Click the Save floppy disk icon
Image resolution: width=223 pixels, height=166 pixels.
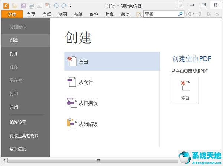(23, 6)
